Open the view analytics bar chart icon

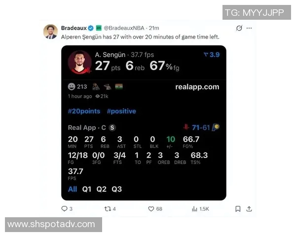pyautogui.click(x=194, y=209)
